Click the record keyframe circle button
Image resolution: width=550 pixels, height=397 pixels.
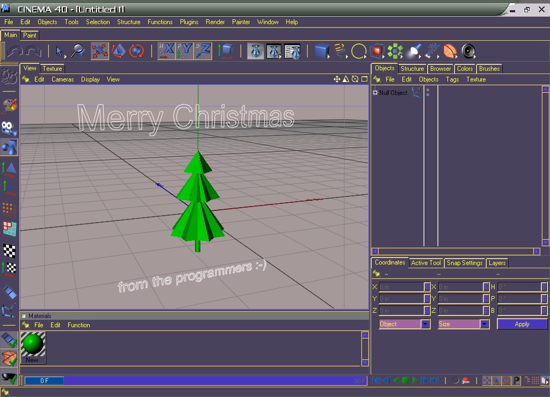tap(455, 380)
